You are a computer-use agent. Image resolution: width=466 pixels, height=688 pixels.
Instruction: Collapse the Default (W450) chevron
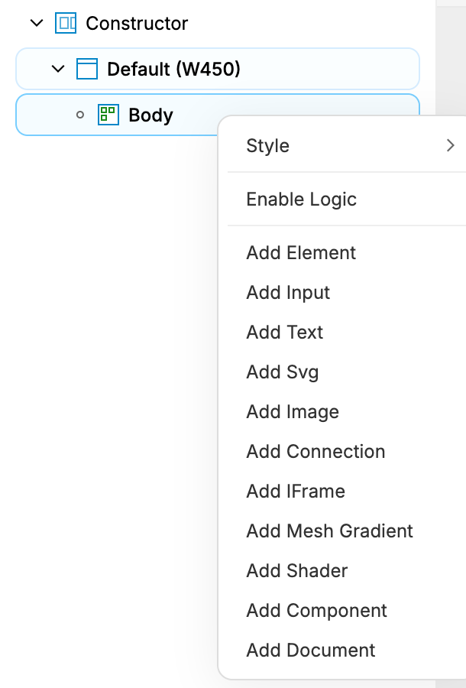pos(58,69)
